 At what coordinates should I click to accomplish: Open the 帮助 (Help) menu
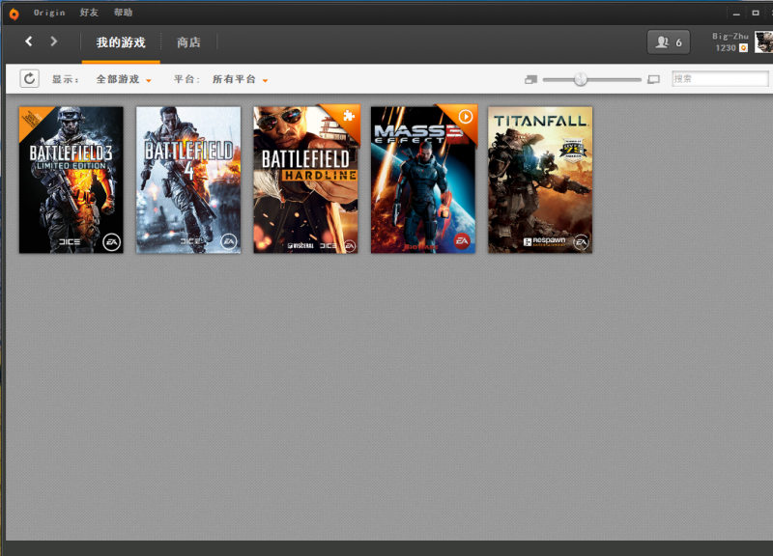point(124,13)
